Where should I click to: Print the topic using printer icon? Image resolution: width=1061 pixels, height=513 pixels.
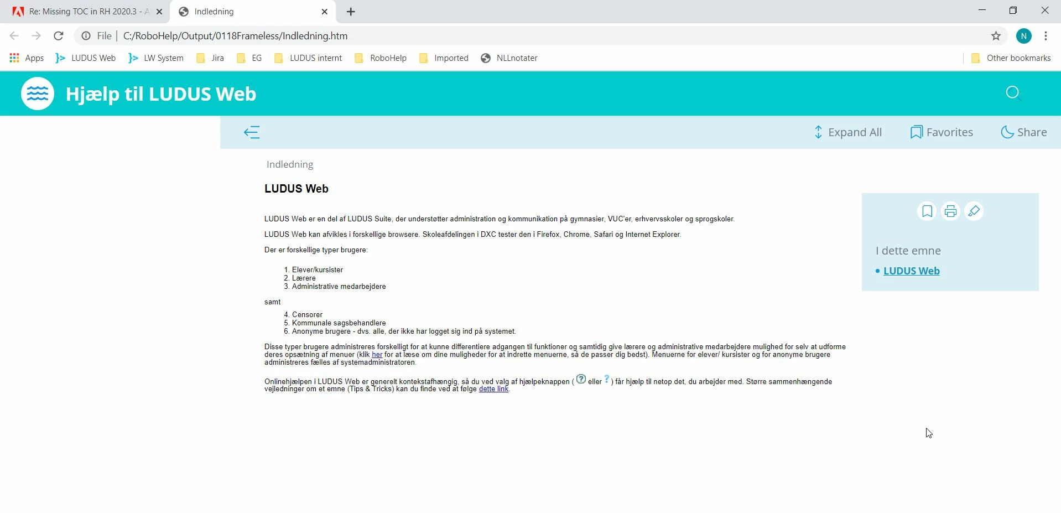950,211
